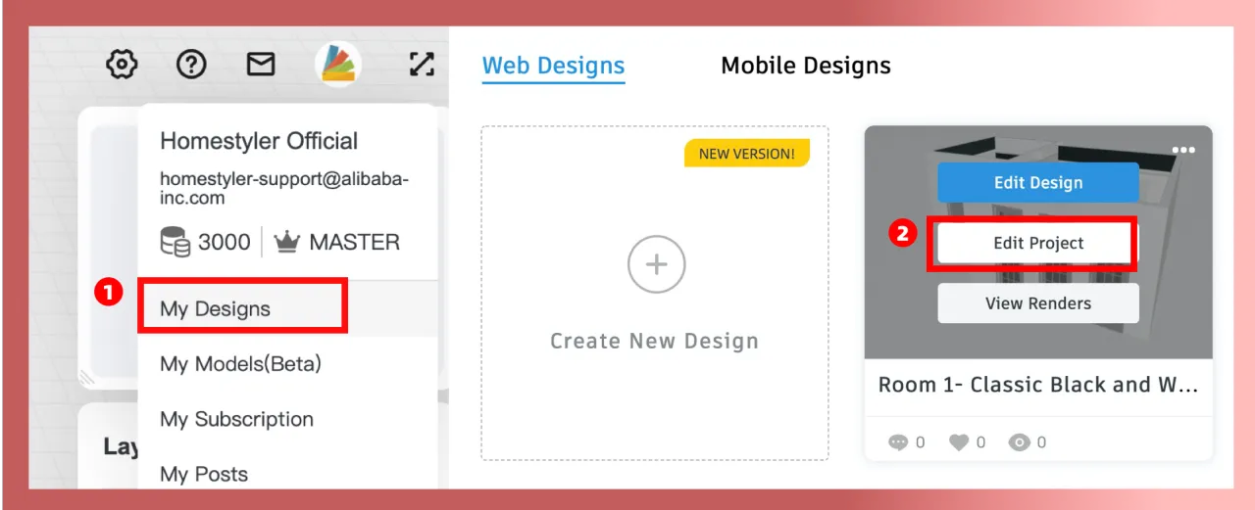Open the mail envelope icon
Screen dimensions: 1255x510
point(260,66)
